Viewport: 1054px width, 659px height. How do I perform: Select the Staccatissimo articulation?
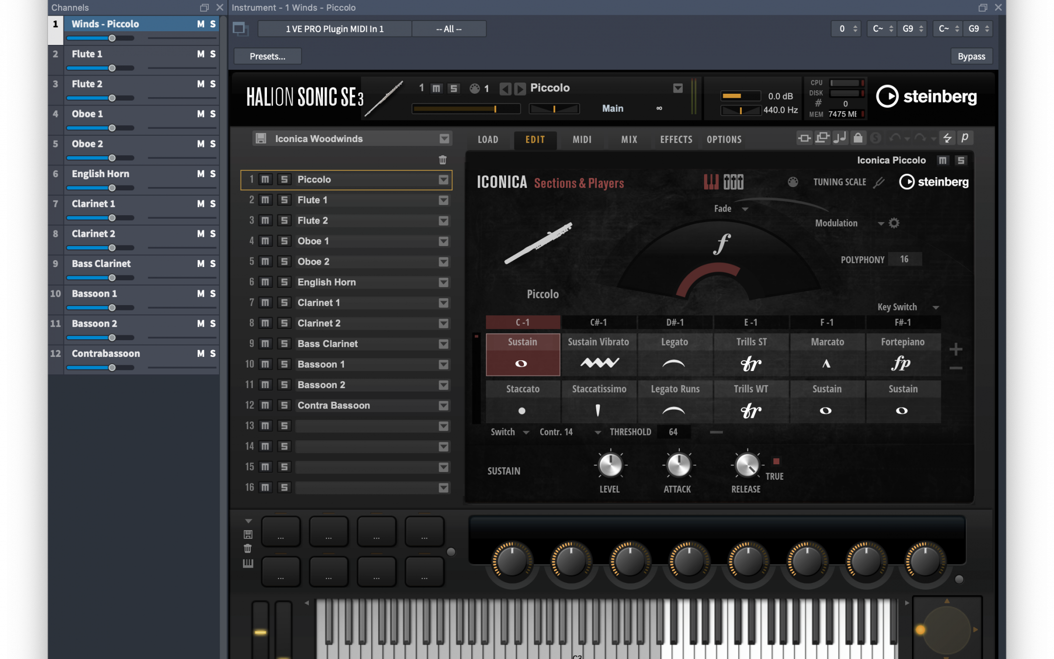[x=599, y=402]
